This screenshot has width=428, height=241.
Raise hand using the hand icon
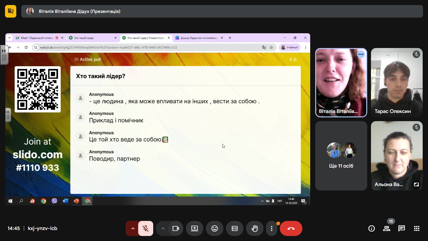[255, 228]
